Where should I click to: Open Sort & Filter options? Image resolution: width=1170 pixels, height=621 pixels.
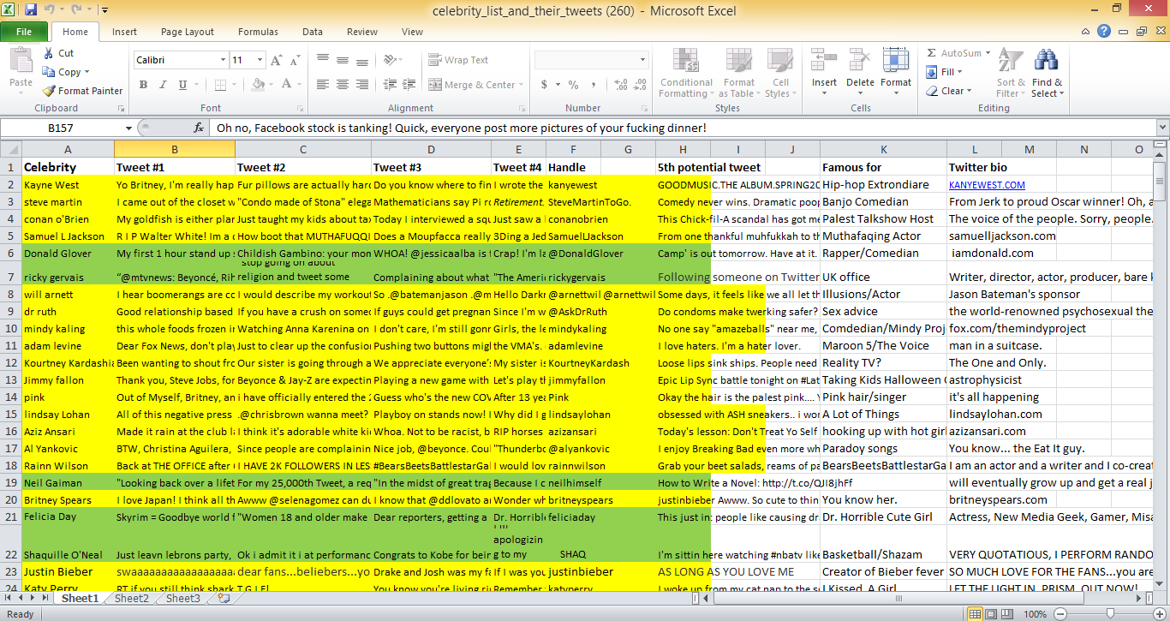tap(1012, 73)
